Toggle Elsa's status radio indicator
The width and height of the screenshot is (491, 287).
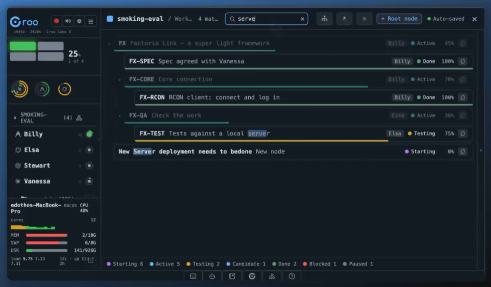point(89,150)
